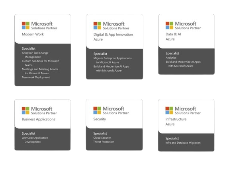This screenshot has width=227, height=174.
Task: Click the Microsoft logo on Digital & App Innovation badge
Action: [x=97, y=26]
